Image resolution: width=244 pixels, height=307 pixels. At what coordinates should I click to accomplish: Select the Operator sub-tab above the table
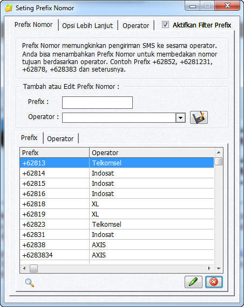60,138
